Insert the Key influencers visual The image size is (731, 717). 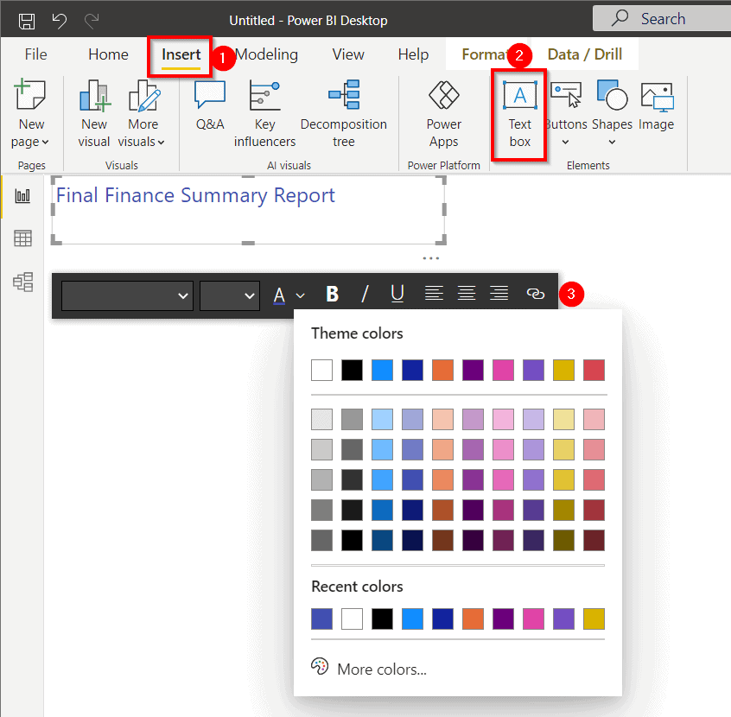(x=264, y=112)
